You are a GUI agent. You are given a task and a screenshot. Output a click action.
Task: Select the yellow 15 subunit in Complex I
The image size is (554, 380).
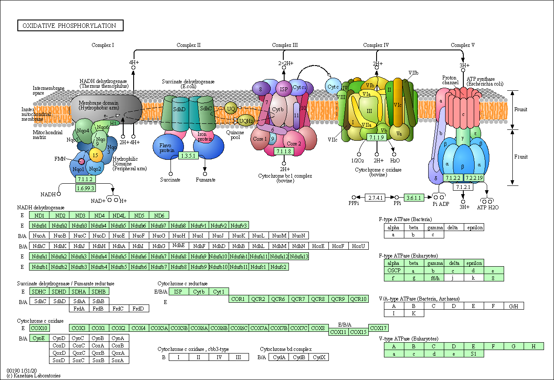pos(95,155)
